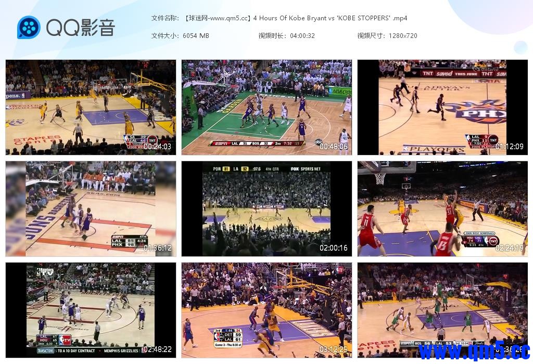Click the video dimension 1280x720 text
The height and width of the screenshot is (364, 533).
pyautogui.click(x=403, y=36)
